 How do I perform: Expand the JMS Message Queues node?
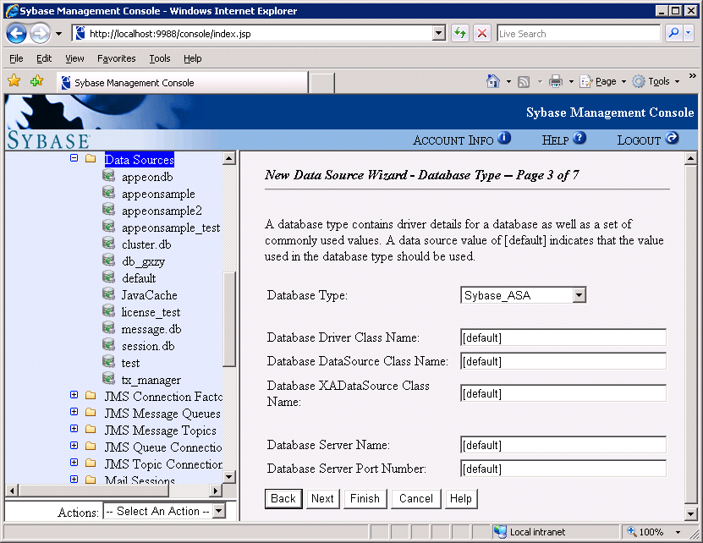74,412
